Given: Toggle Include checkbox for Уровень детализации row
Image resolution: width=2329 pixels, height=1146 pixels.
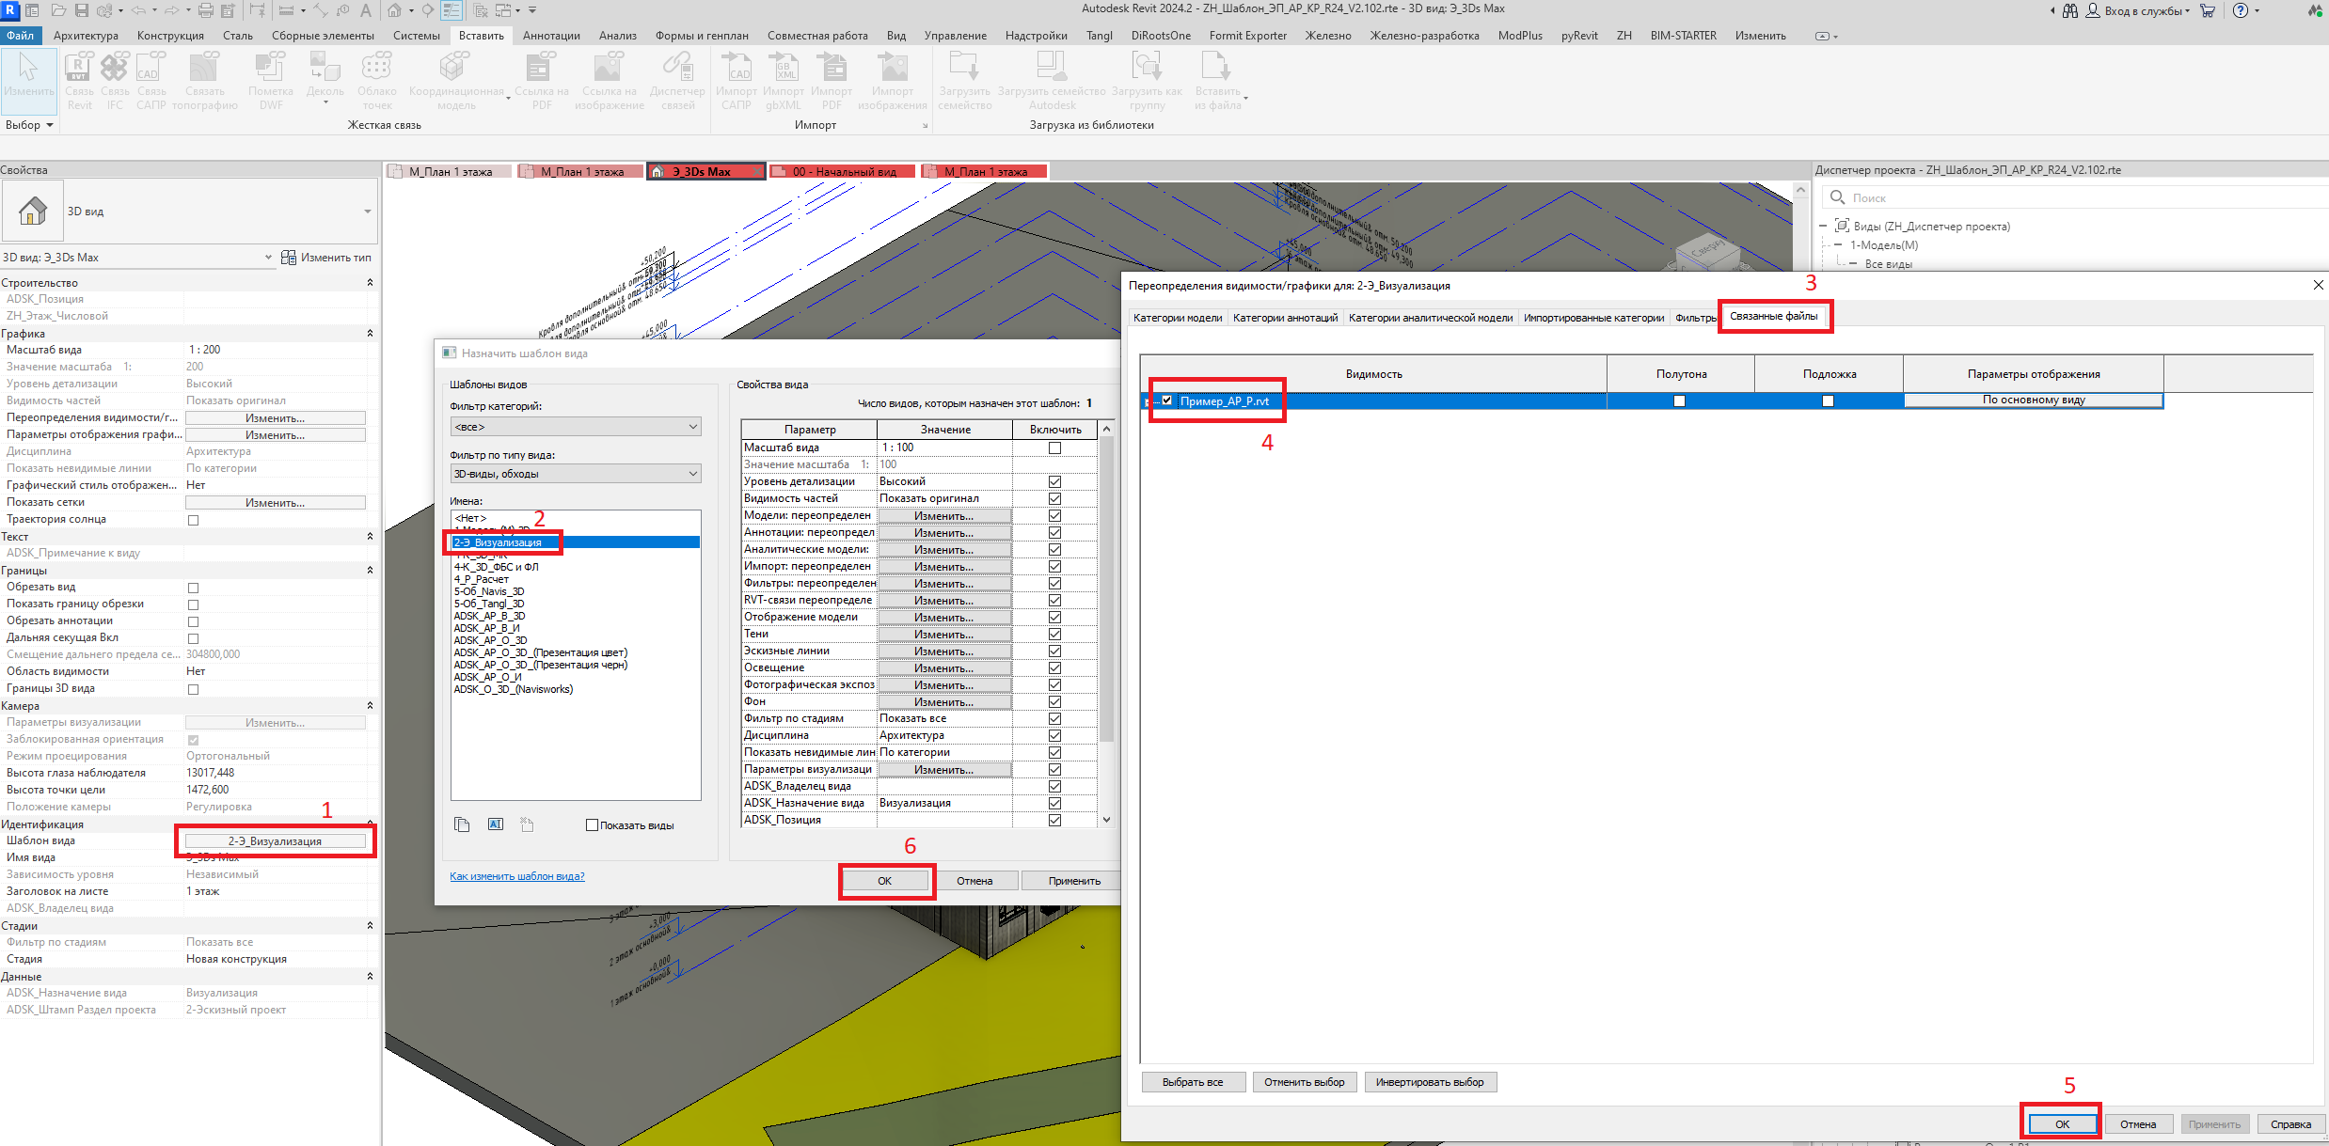Looking at the screenshot, I should pyautogui.click(x=1054, y=481).
